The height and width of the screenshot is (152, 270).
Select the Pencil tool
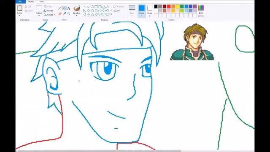coord(60,8)
